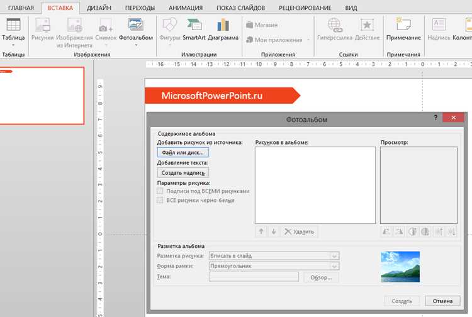Viewport: 472px width, 317px height.
Task: Expand the Фотоальбом dropdown arrow
Action: click(x=136, y=45)
